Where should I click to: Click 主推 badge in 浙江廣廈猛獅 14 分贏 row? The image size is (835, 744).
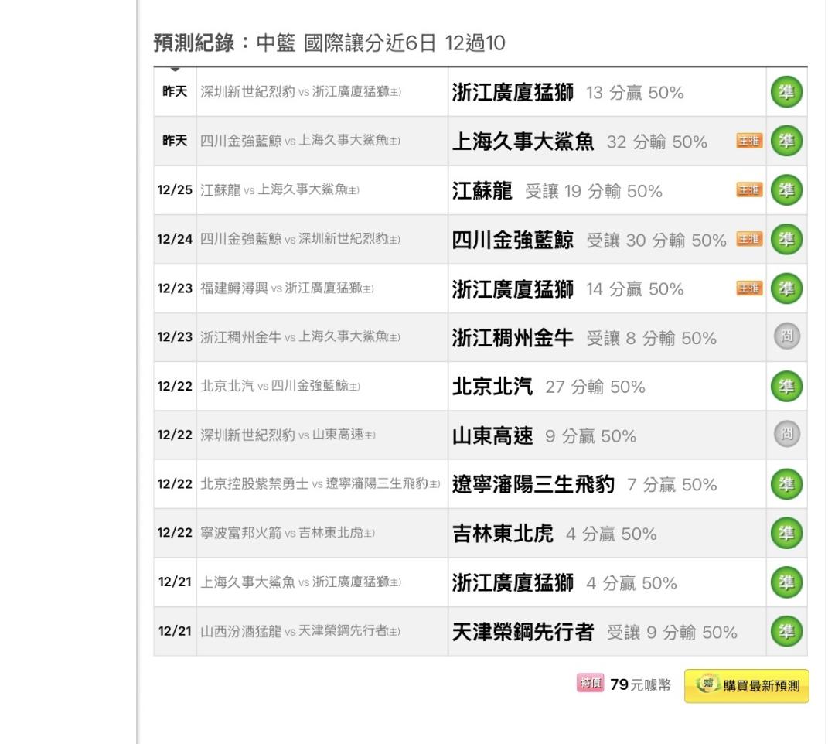pos(749,288)
